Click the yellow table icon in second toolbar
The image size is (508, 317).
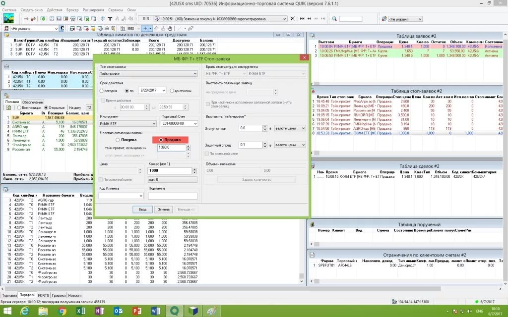pos(93,28)
